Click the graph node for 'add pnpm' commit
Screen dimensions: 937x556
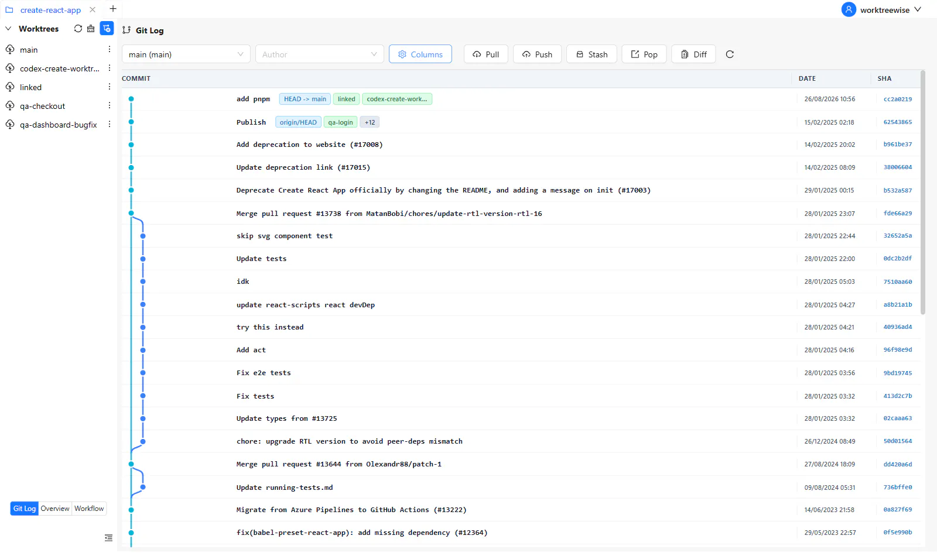131,99
